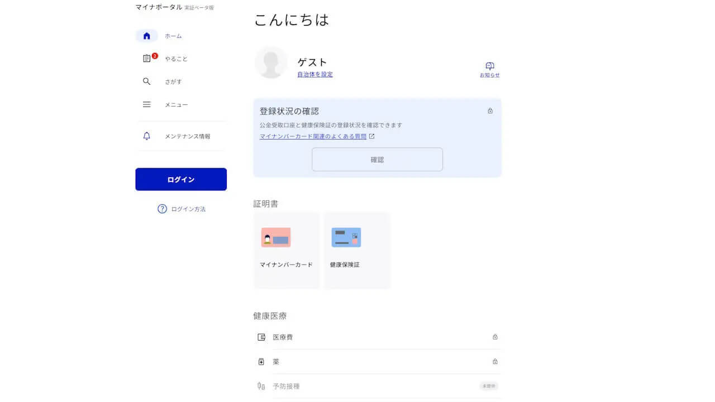Image resolution: width=715 pixels, height=402 pixels.
Task: Click the guest profile avatar
Action: pyautogui.click(x=271, y=63)
